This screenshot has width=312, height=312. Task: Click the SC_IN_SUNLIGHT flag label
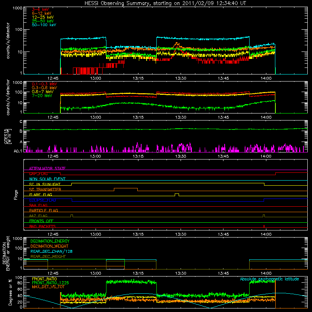45,184
